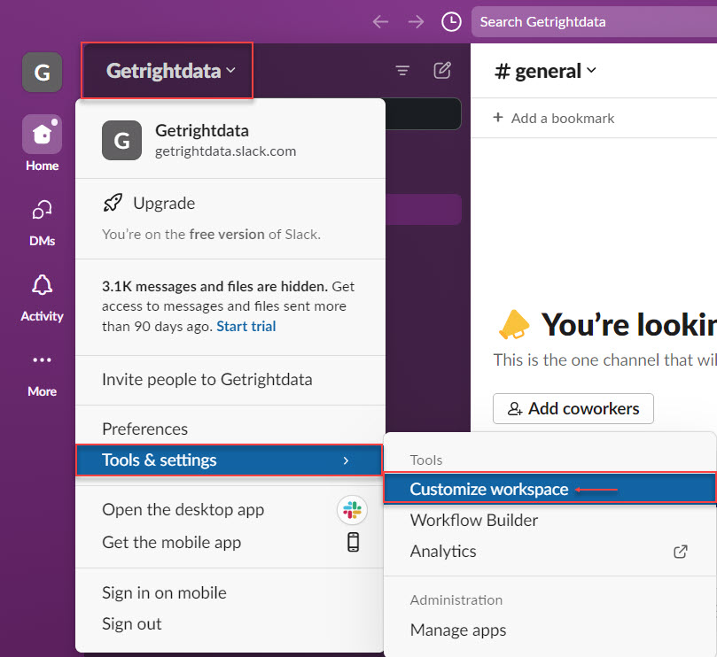This screenshot has height=657, width=717.
Task: Click the Slack logo icon in the menu
Action: [352, 510]
